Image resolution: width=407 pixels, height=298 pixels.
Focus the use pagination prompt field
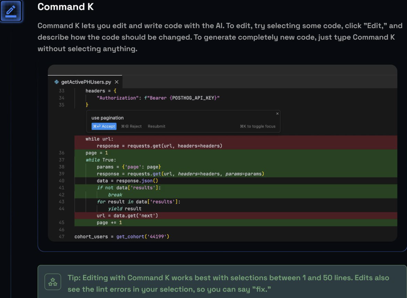click(x=163, y=118)
